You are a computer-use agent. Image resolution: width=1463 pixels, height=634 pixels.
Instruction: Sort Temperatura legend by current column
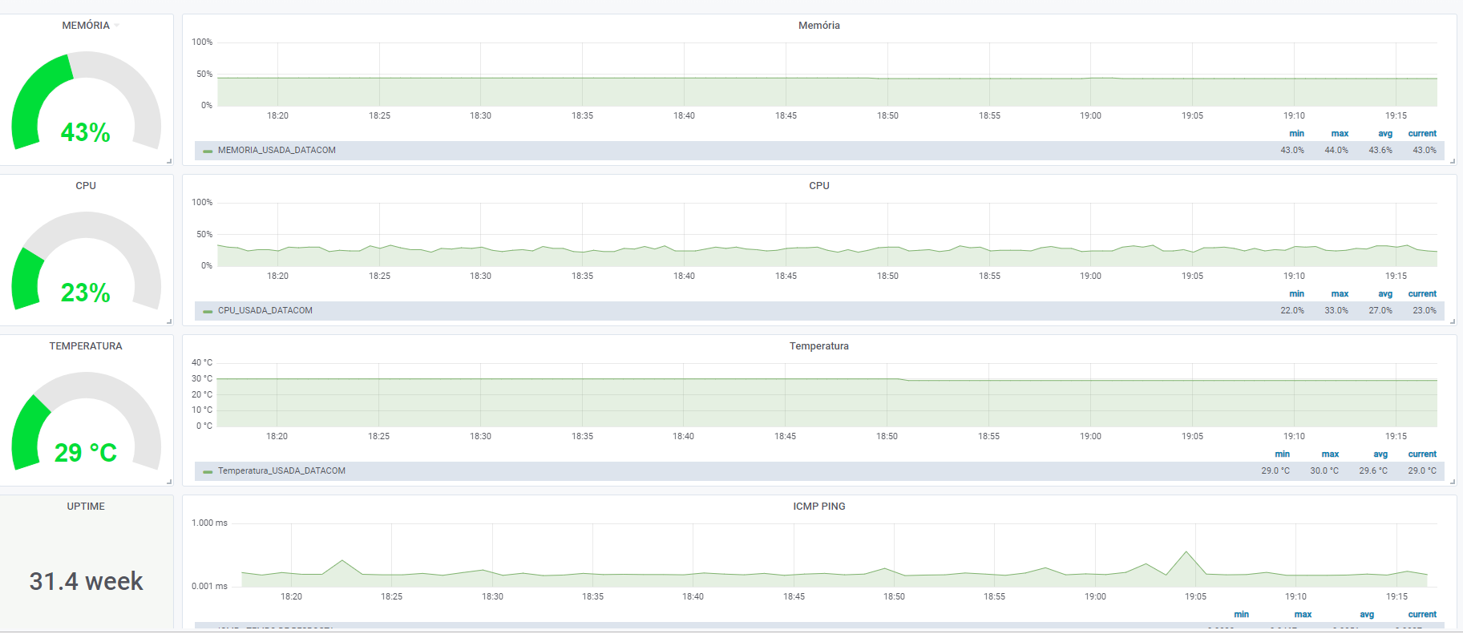pyautogui.click(x=1422, y=454)
